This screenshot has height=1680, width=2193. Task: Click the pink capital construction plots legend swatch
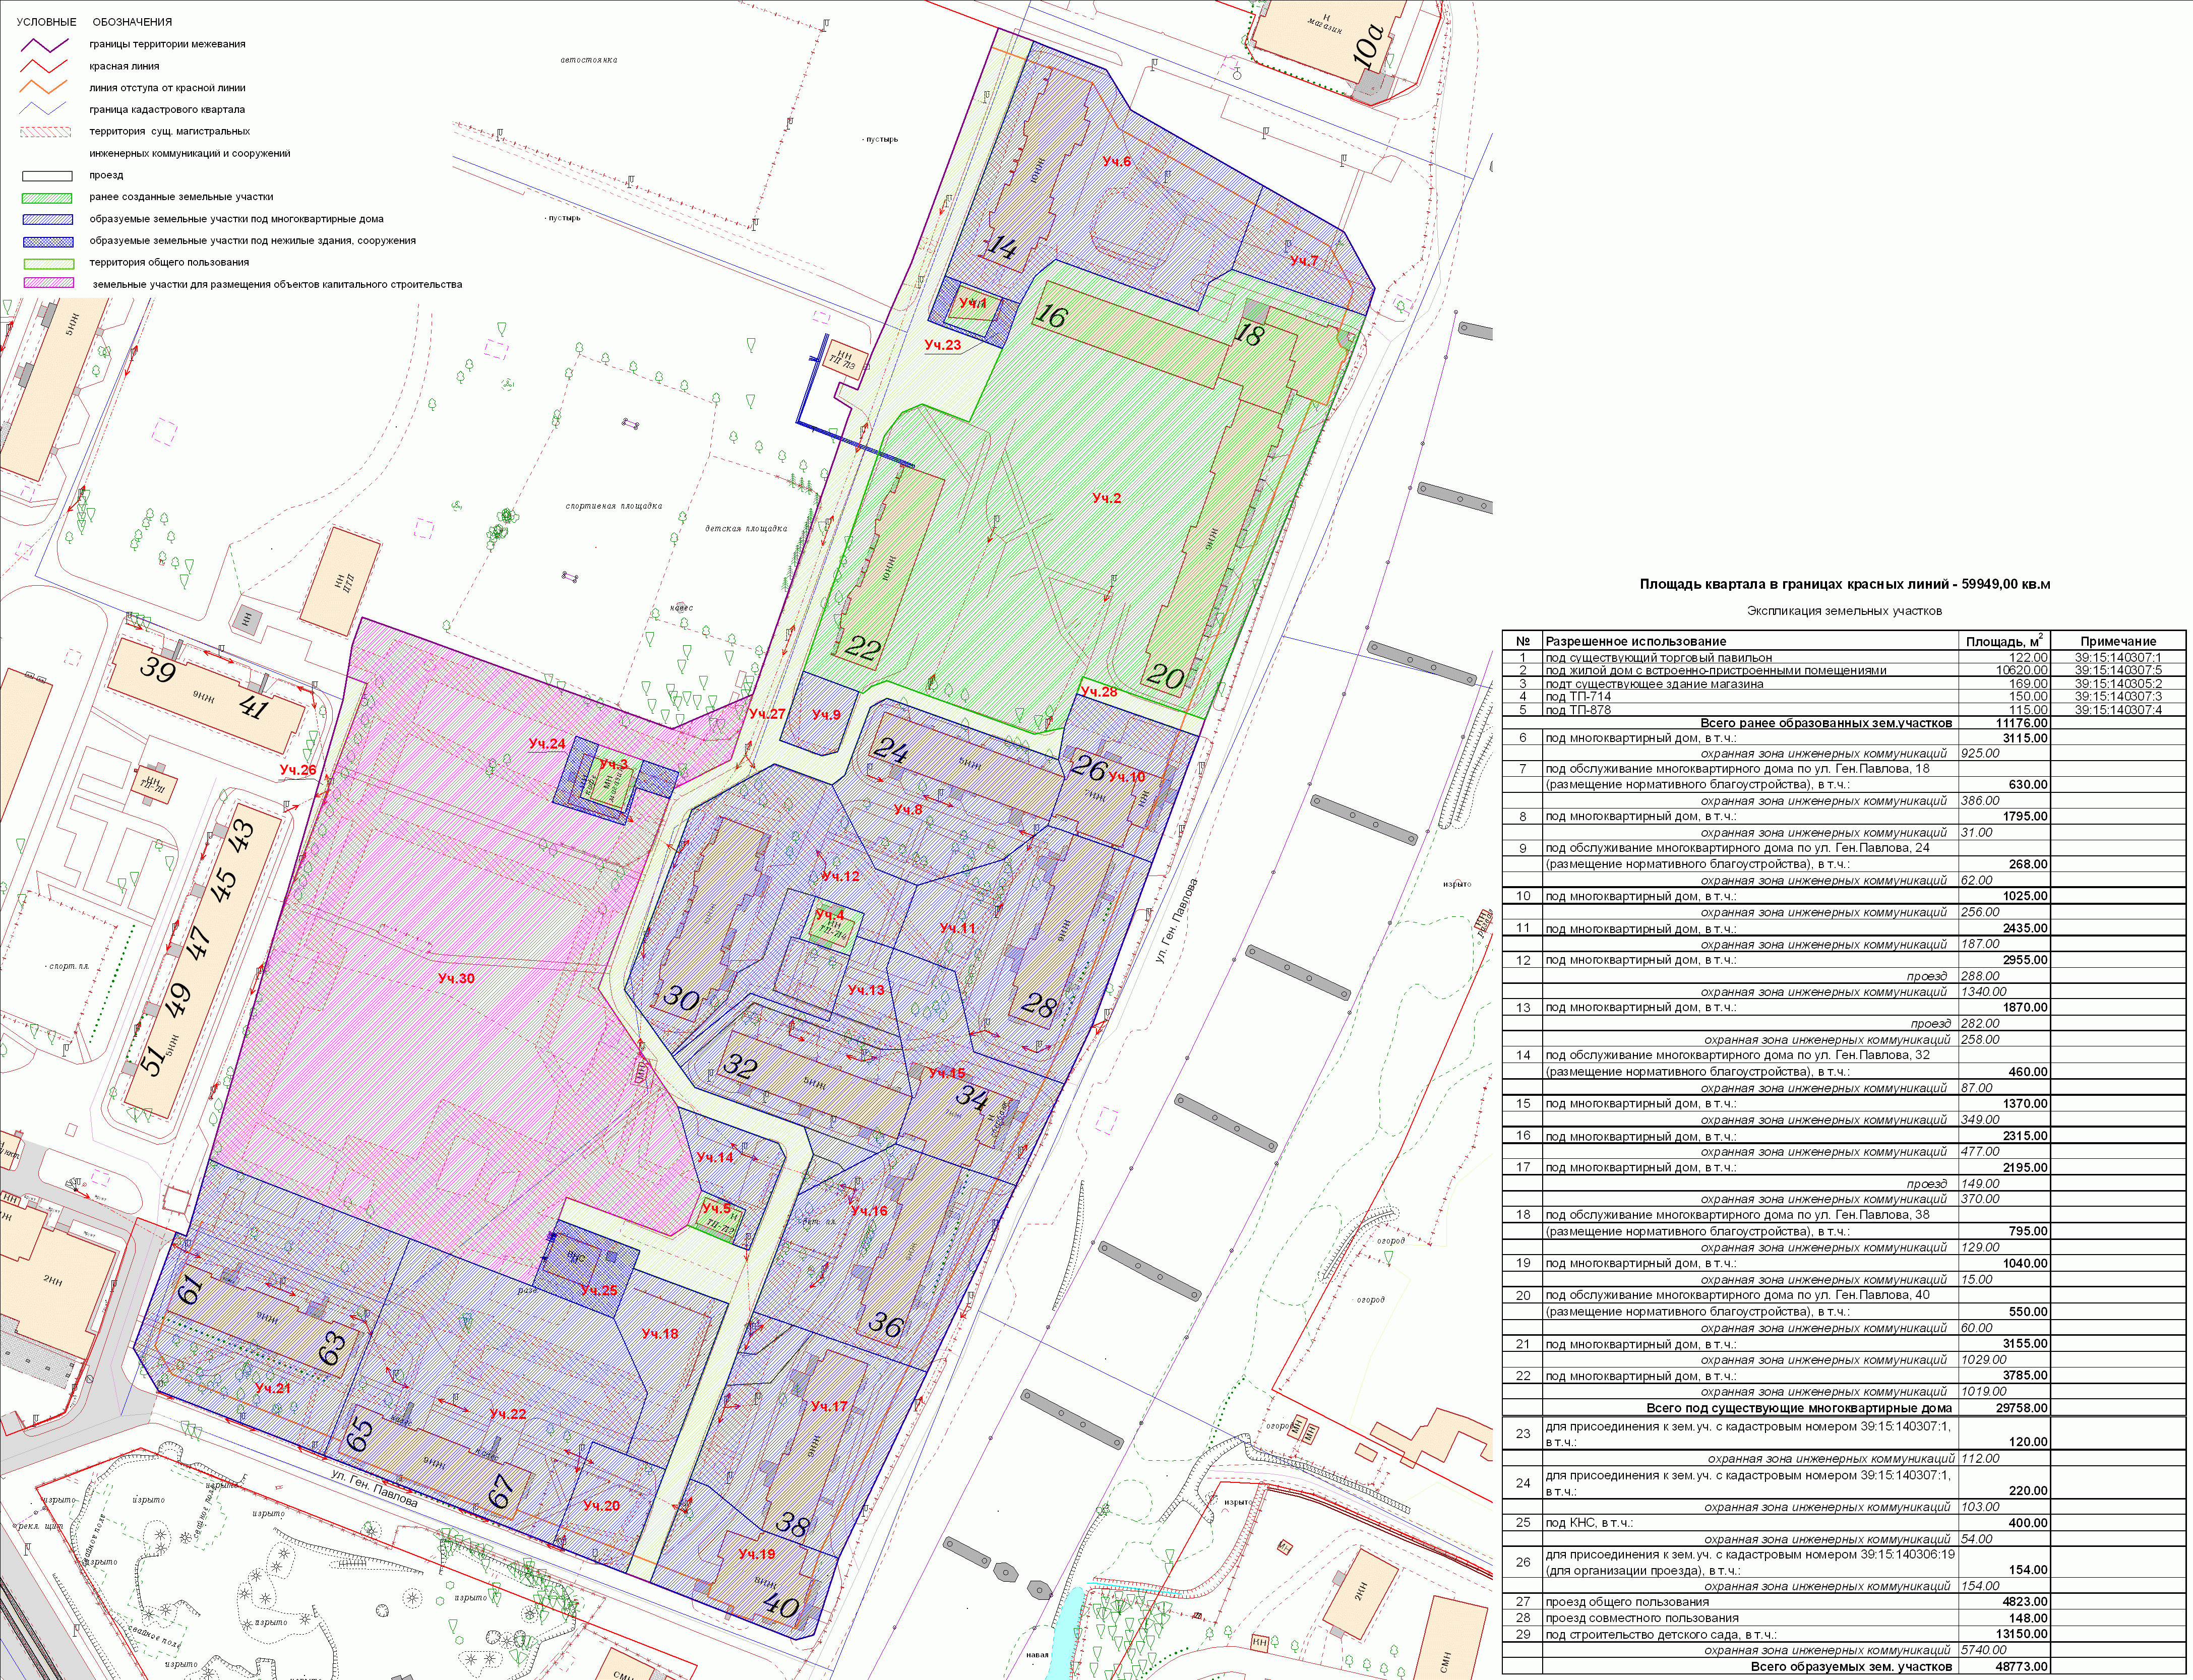pyautogui.click(x=48, y=284)
